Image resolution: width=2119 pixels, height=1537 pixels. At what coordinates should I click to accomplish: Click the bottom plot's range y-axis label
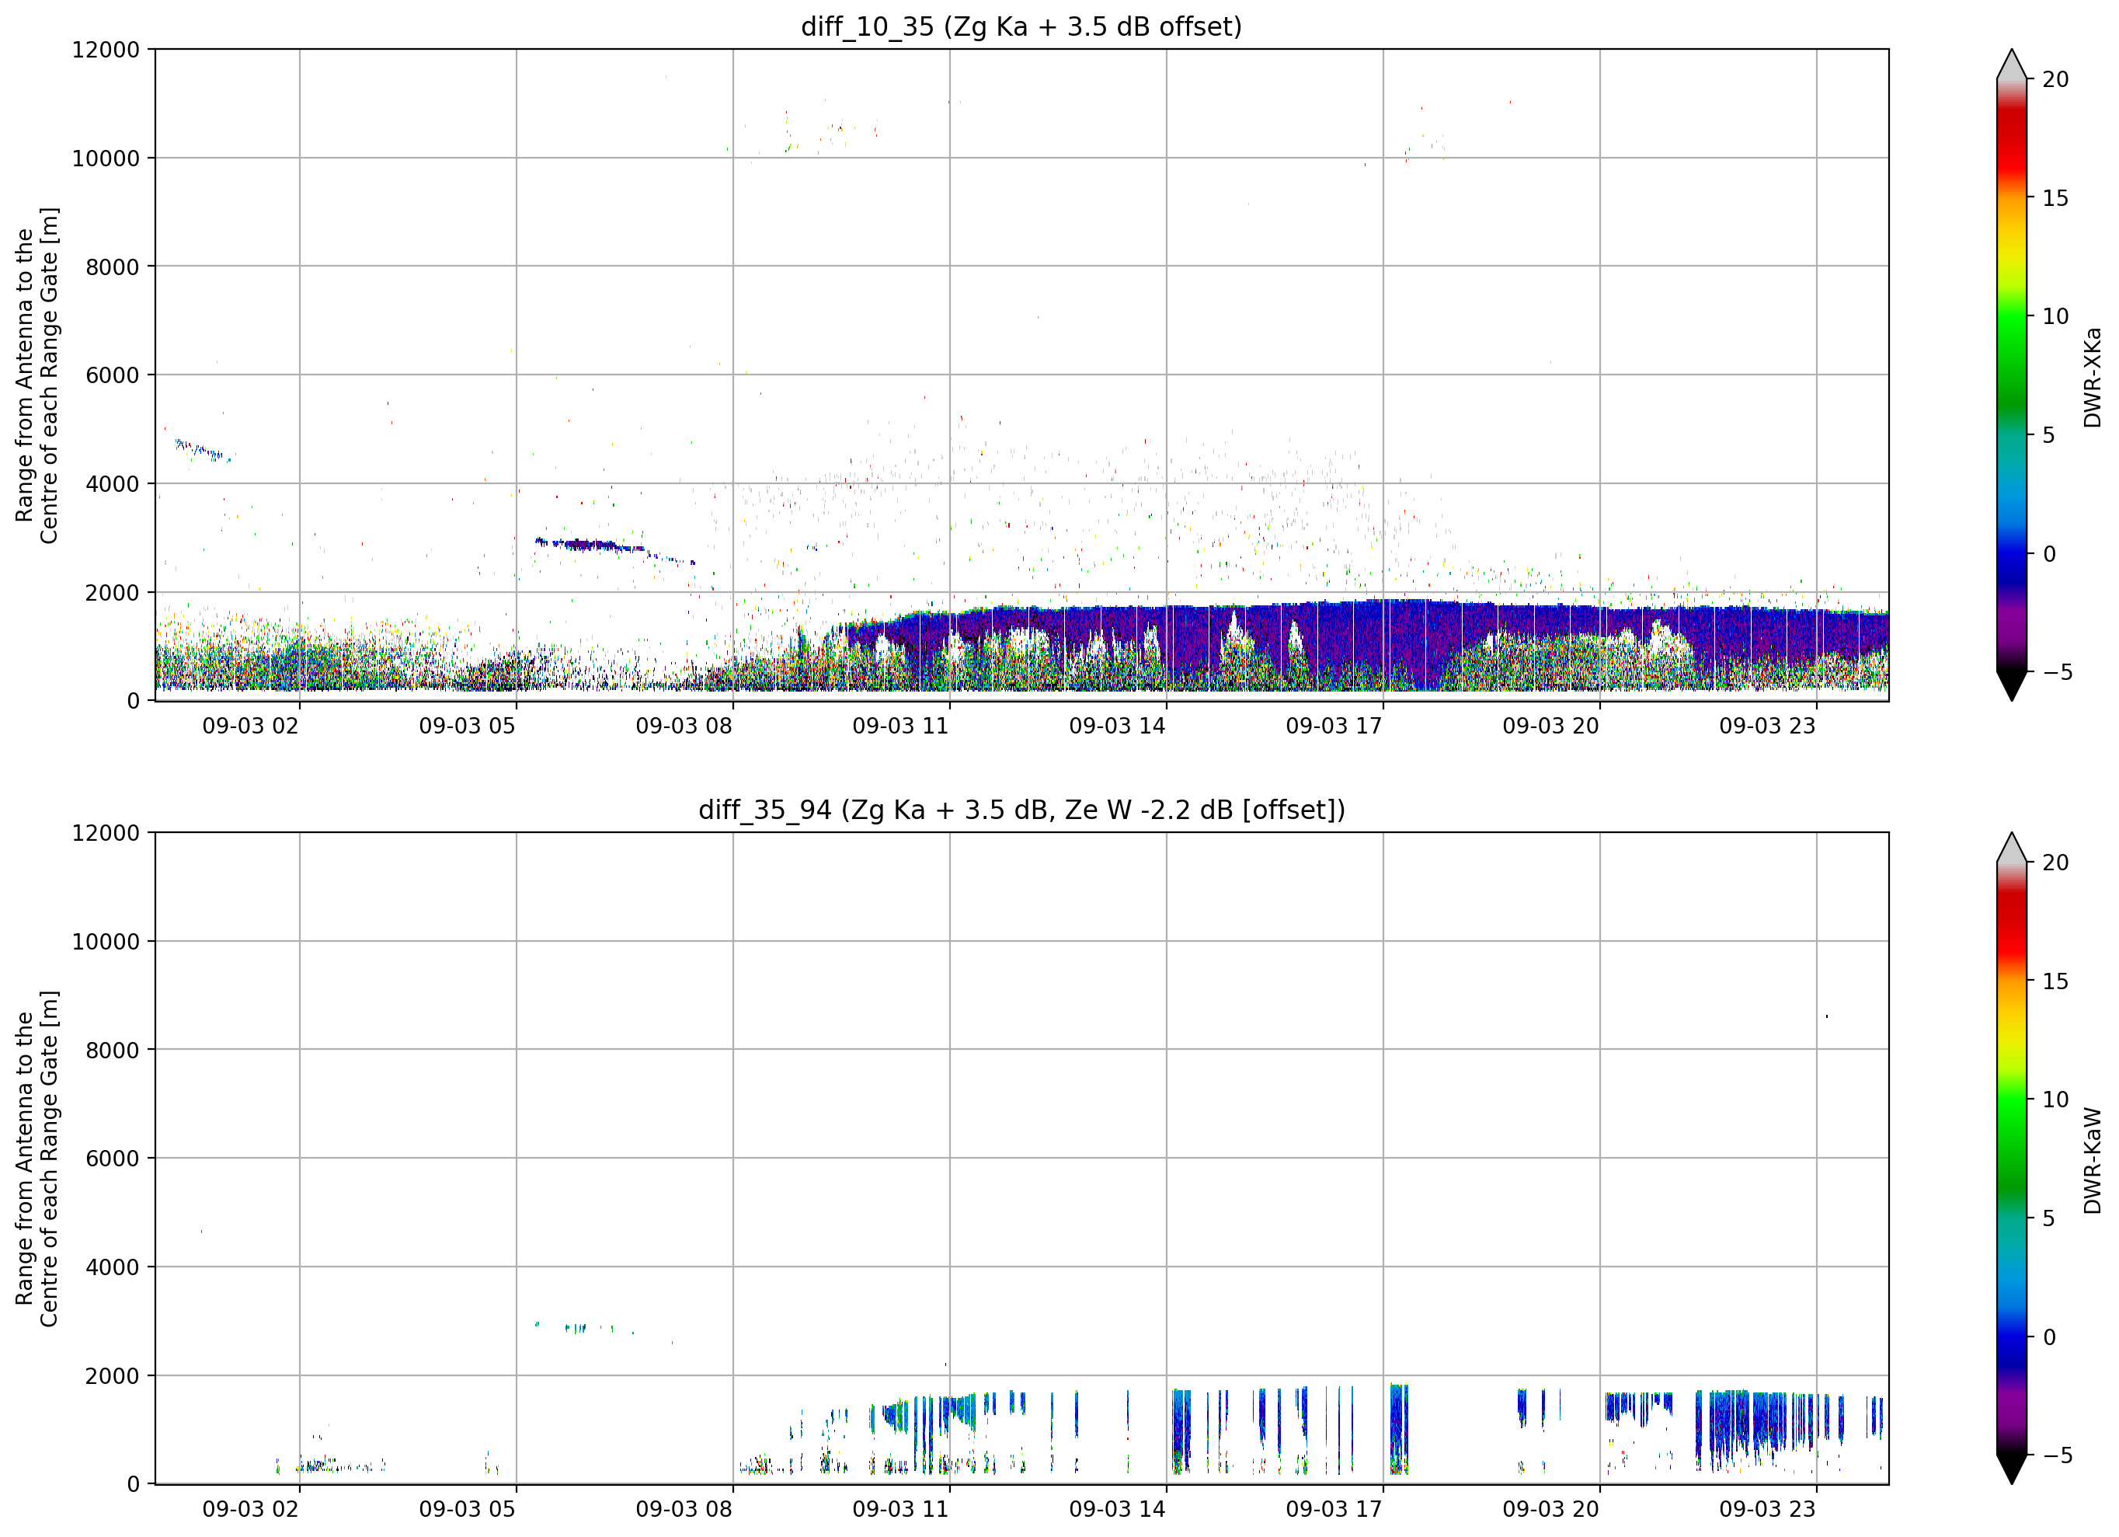point(37,1159)
